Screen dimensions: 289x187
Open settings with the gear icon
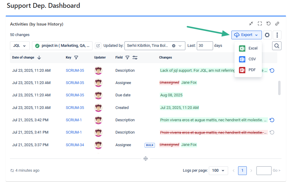pyautogui.click(x=267, y=35)
